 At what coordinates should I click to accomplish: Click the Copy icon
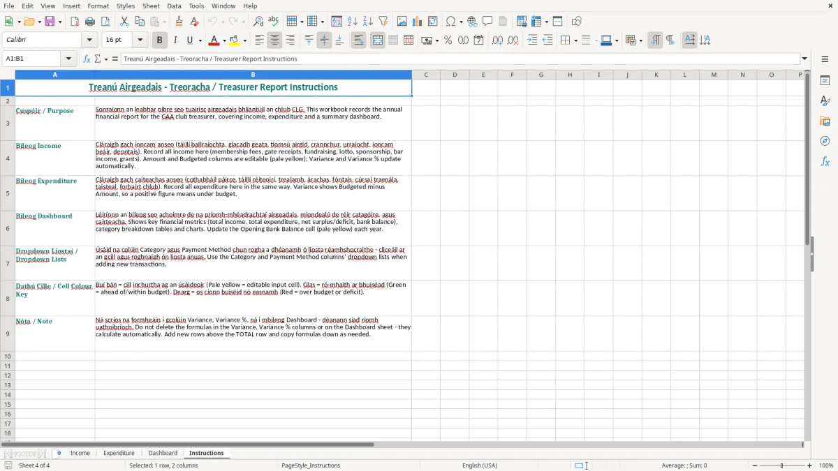(x=140, y=22)
